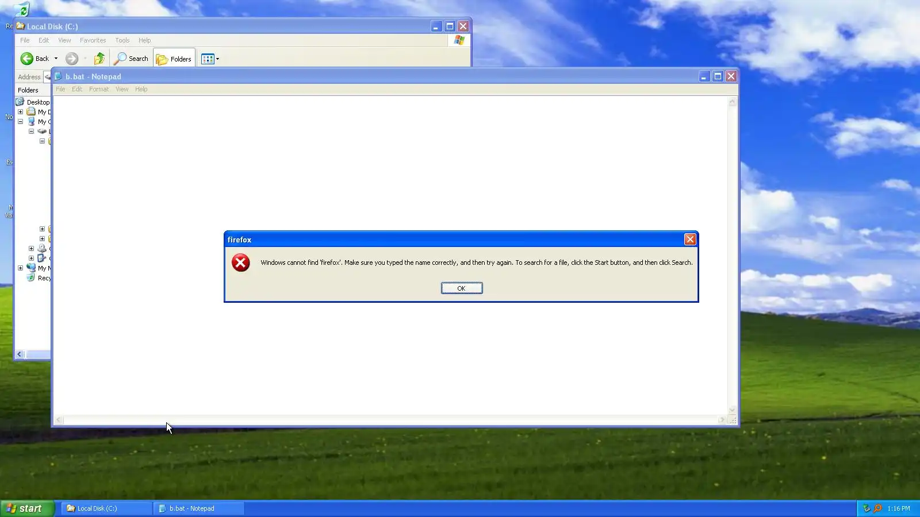
Task: Switch to b.bat - Notepad taskbar button
Action: tap(199, 508)
